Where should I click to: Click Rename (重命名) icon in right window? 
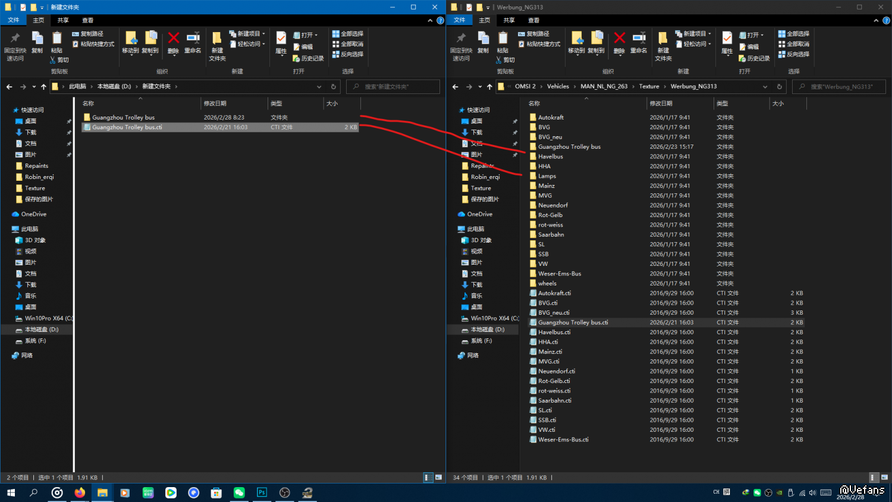click(x=638, y=42)
